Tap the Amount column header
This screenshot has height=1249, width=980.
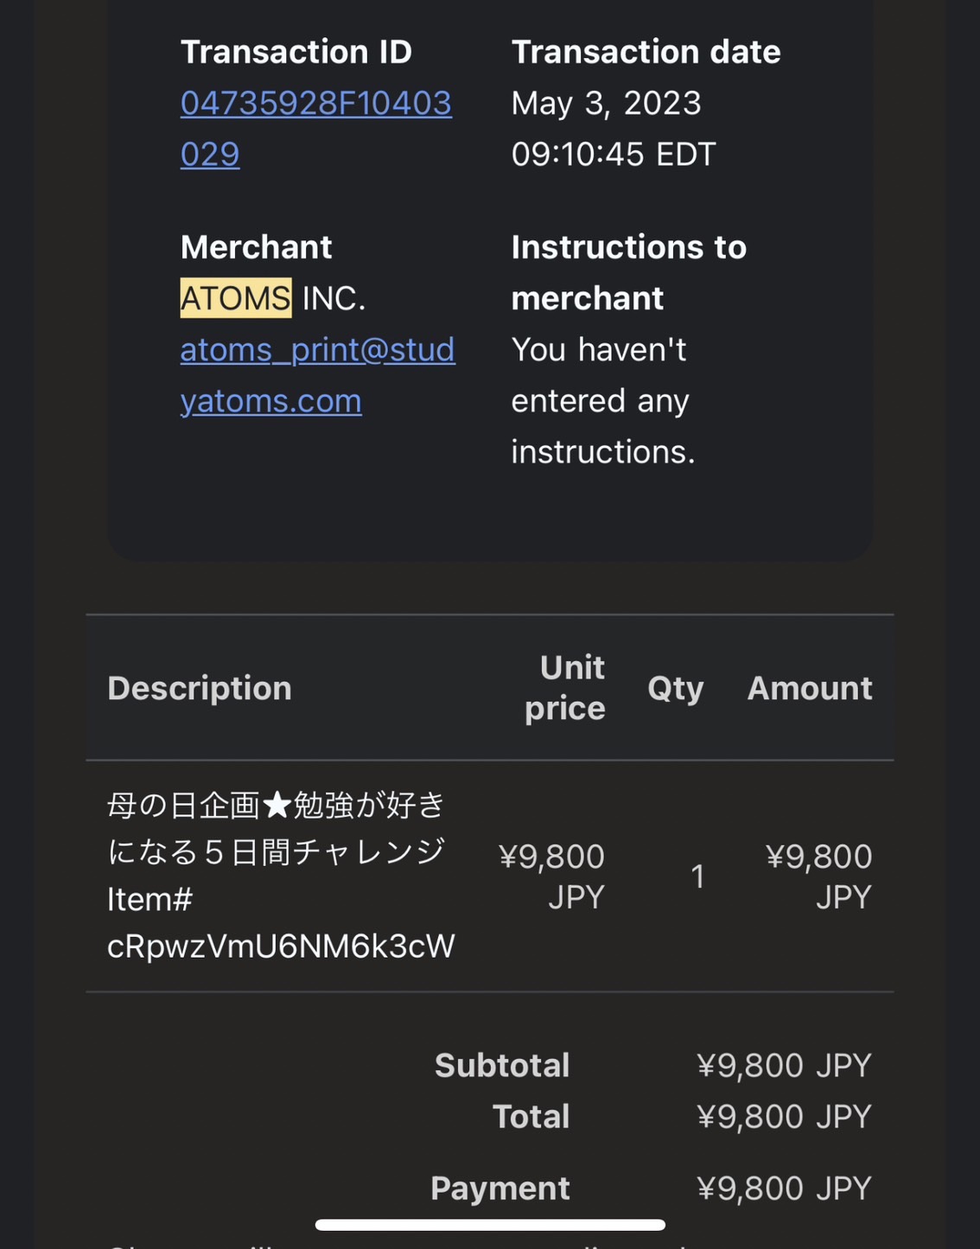click(810, 688)
